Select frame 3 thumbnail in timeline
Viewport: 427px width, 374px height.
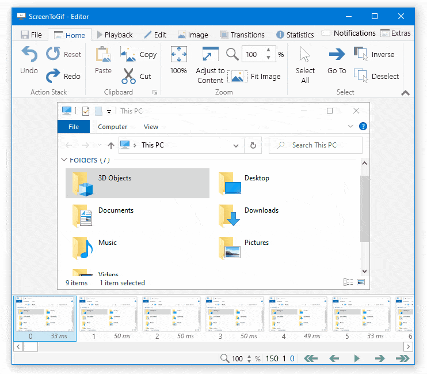(x=234, y=318)
